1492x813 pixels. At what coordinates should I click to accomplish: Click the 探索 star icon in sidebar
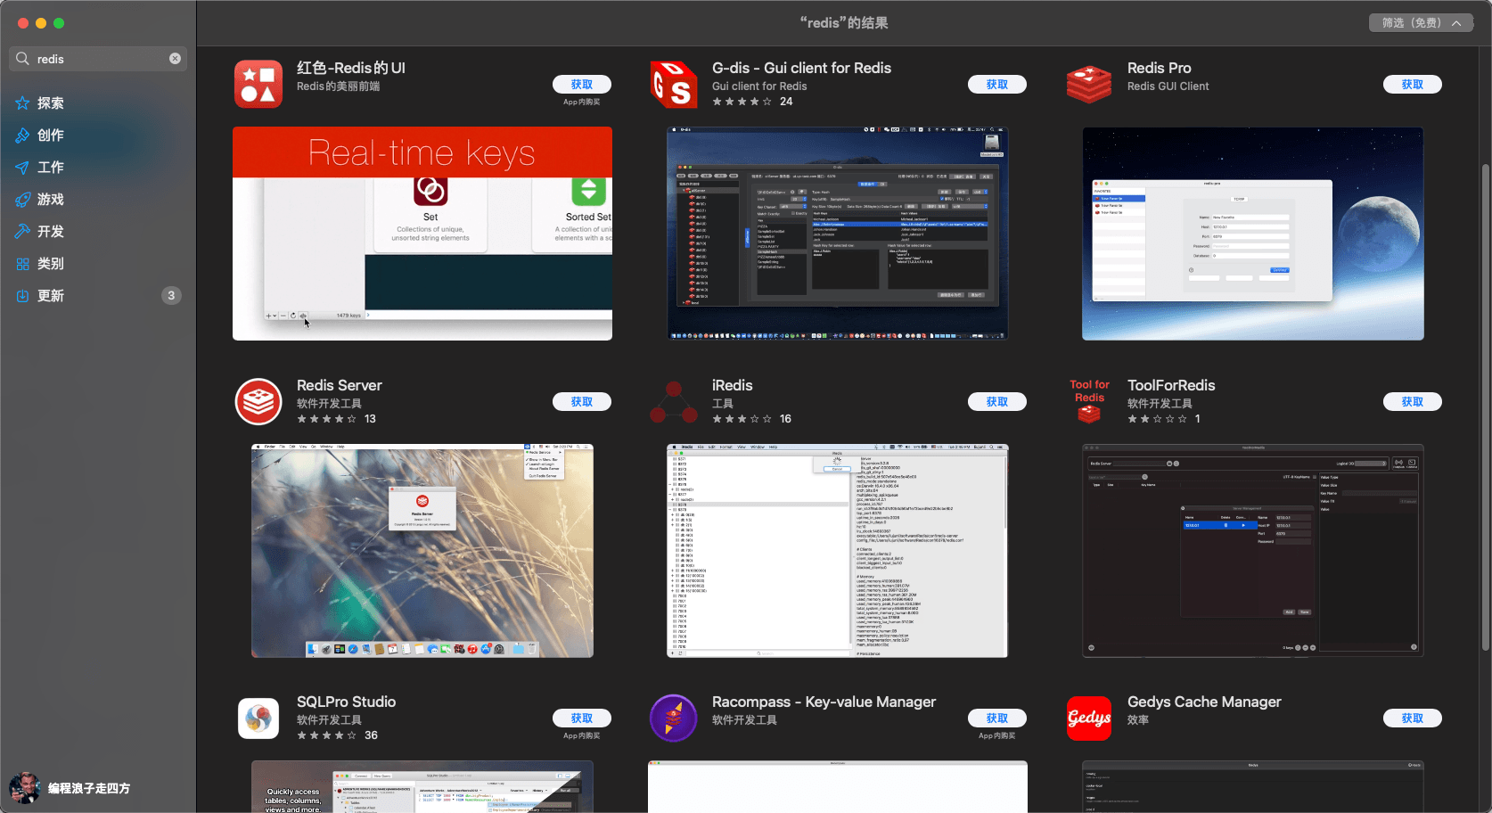coord(22,103)
